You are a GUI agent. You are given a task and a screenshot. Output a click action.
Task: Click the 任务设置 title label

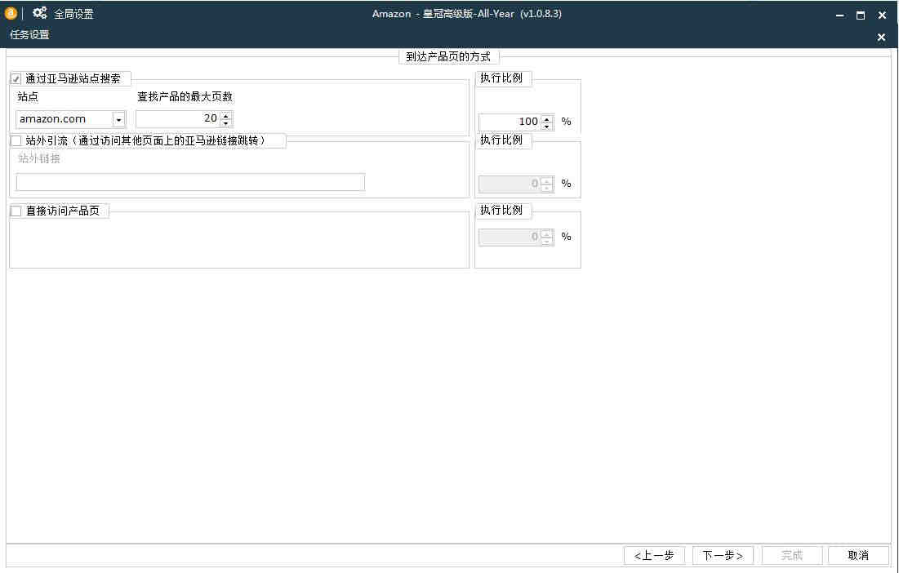pyautogui.click(x=30, y=35)
